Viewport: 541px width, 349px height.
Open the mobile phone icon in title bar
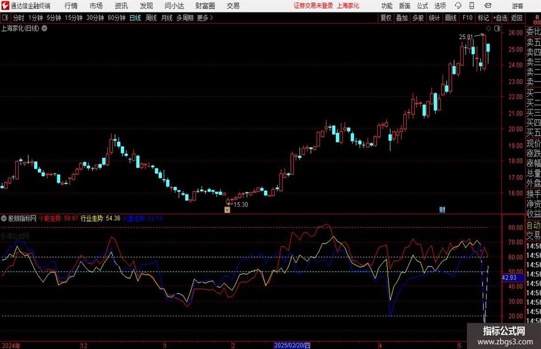pyautogui.click(x=472, y=6)
